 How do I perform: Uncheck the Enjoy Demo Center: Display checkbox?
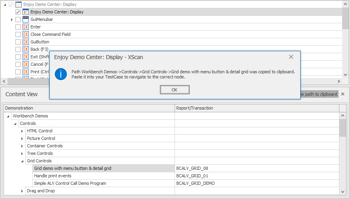tap(18, 12)
